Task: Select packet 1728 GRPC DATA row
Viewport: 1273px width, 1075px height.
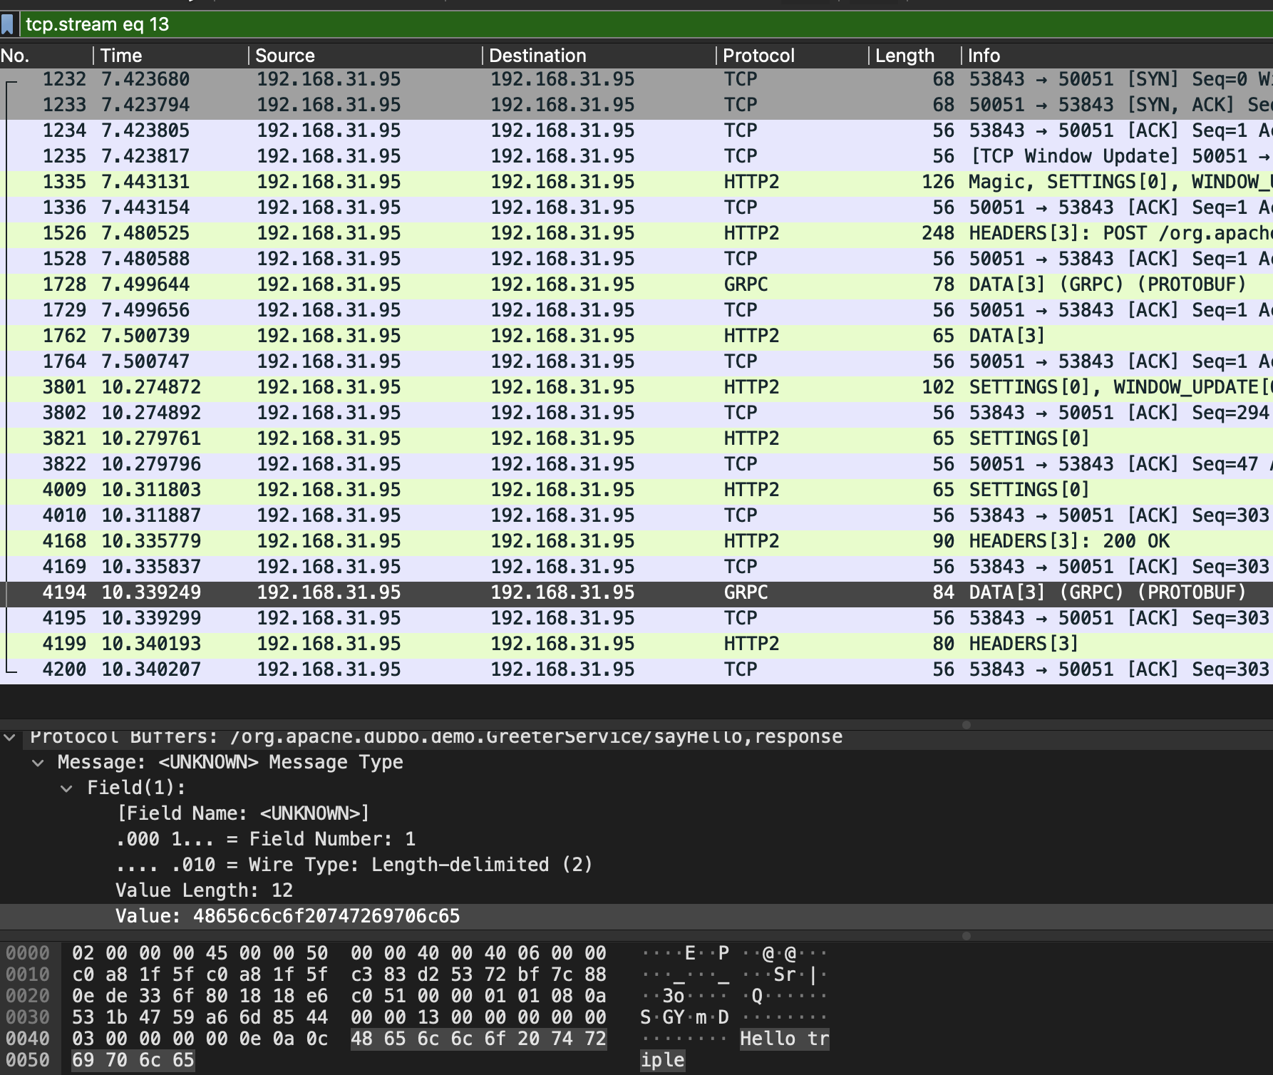Action: [x=636, y=284]
